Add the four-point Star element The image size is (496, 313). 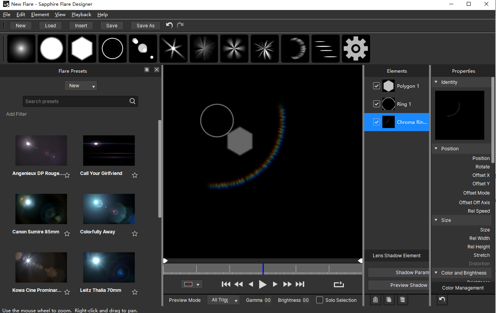click(x=173, y=49)
